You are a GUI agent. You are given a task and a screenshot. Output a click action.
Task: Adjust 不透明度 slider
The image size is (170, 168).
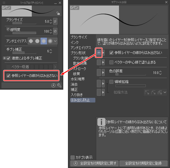[x=24, y=33]
